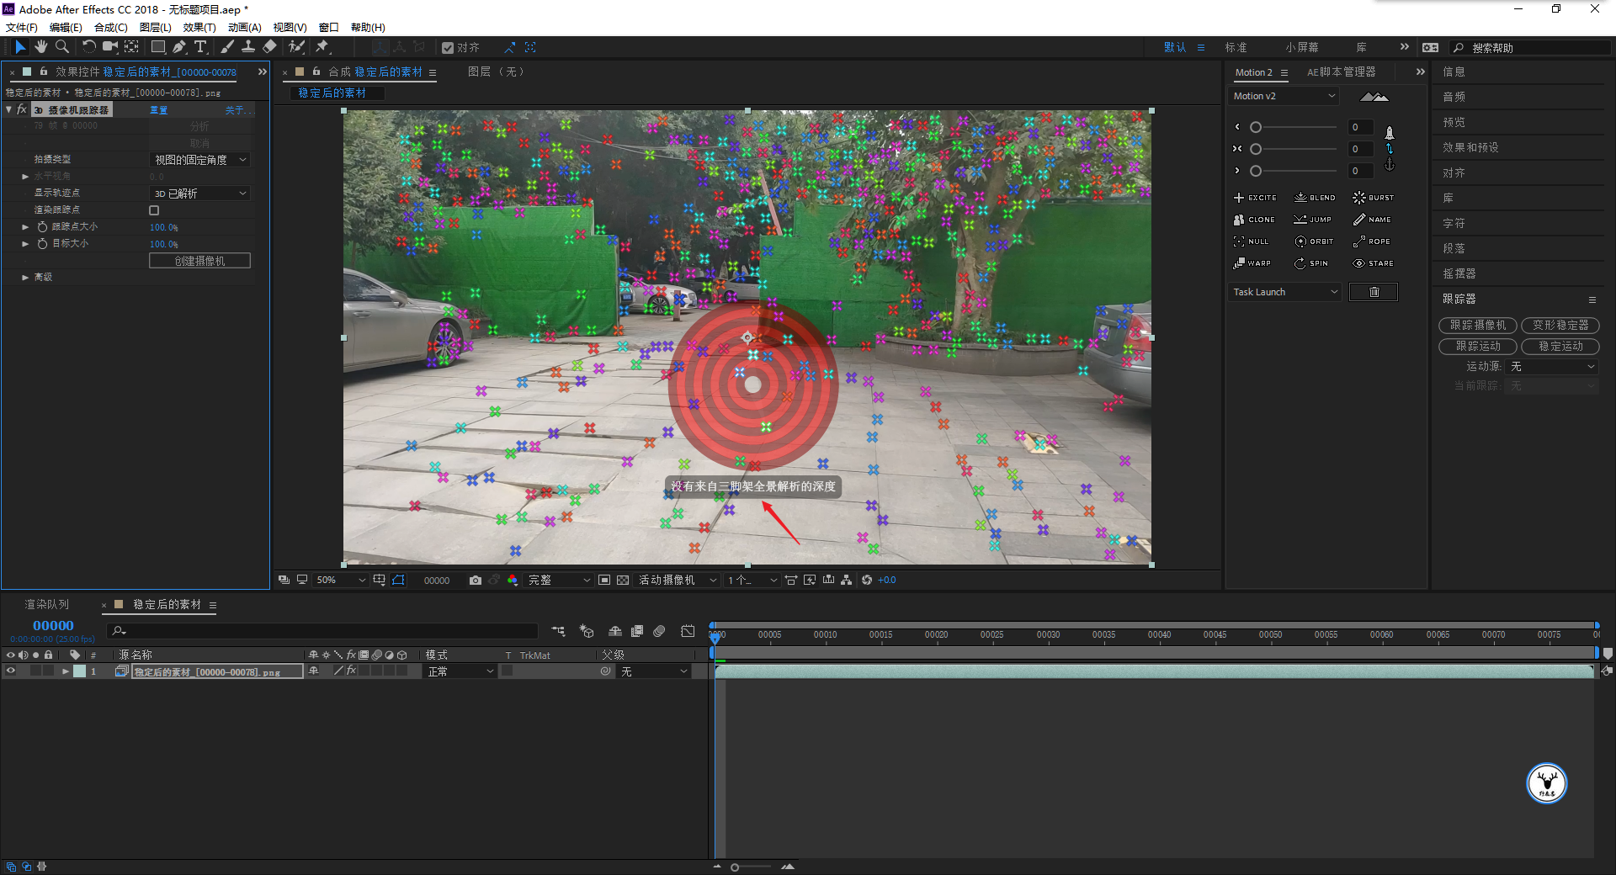Click the 创建摄像机 button
The height and width of the screenshot is (875, 1616).
[x=199, y=261]
